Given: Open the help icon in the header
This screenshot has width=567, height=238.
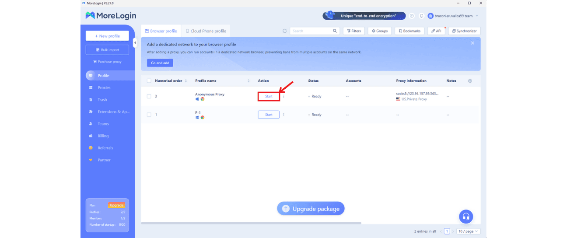Looking at the screenshot, I should 412,16.
